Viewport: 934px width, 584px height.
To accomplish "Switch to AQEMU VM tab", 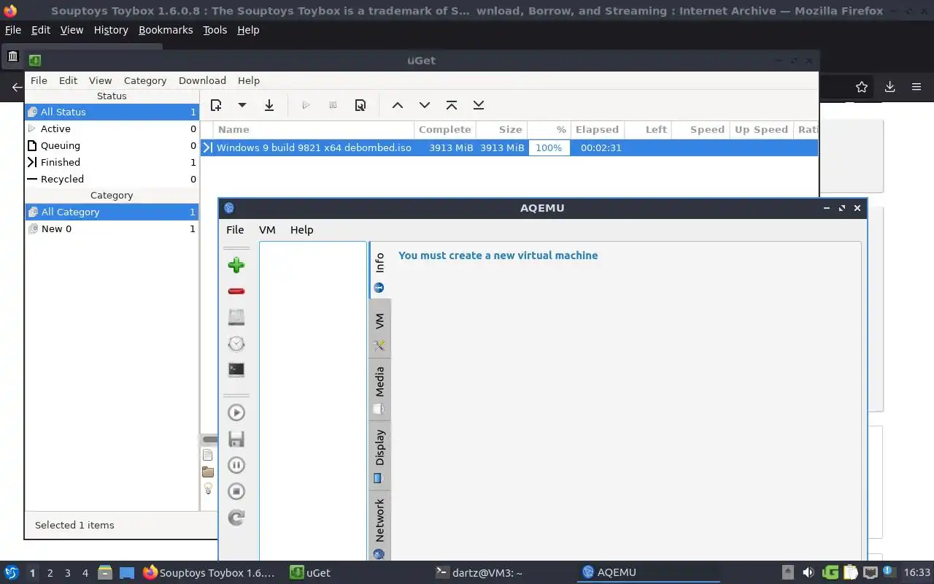I will pyautogui.click(x=379, y=328).
